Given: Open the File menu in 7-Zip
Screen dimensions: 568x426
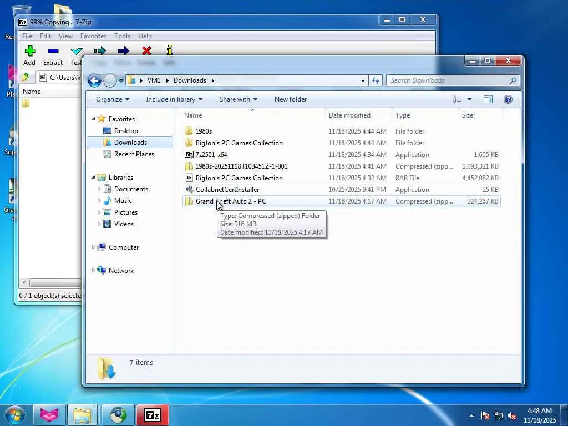Looking at the screenshot, I should [x=27, y=36].
